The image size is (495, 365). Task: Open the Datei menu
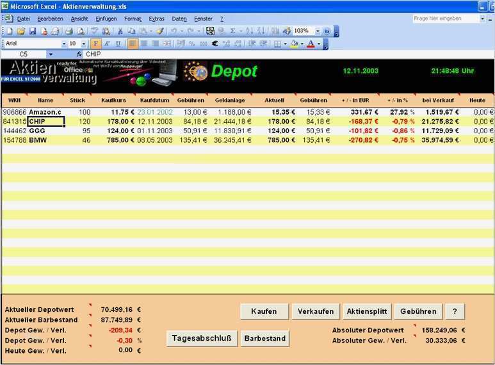23,19
